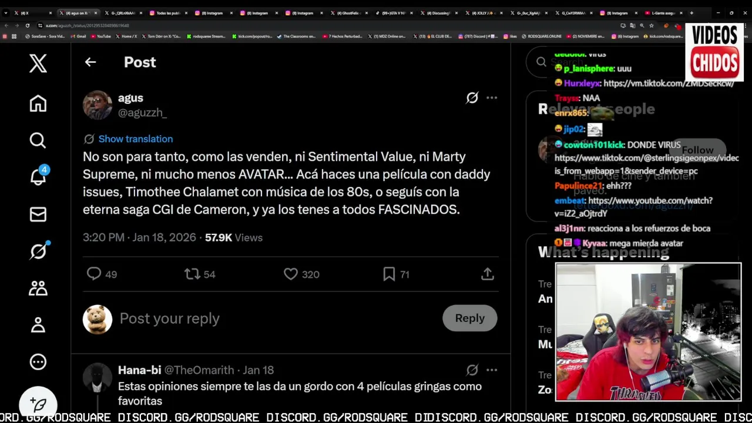Open Communities icon in sidebar
Viewport: 752px width, 423px height.
[x=38, y=288]
